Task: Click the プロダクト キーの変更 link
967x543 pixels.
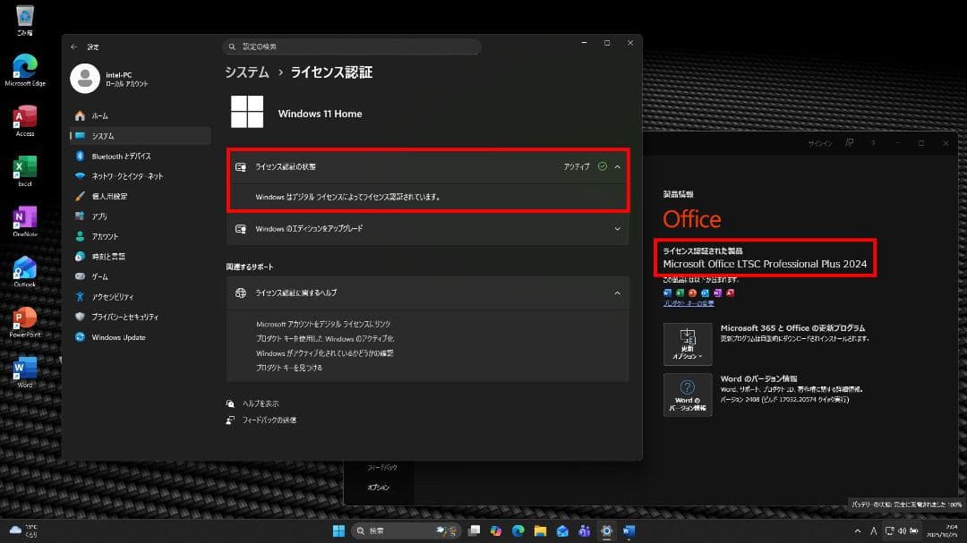Action: point(689,302)
